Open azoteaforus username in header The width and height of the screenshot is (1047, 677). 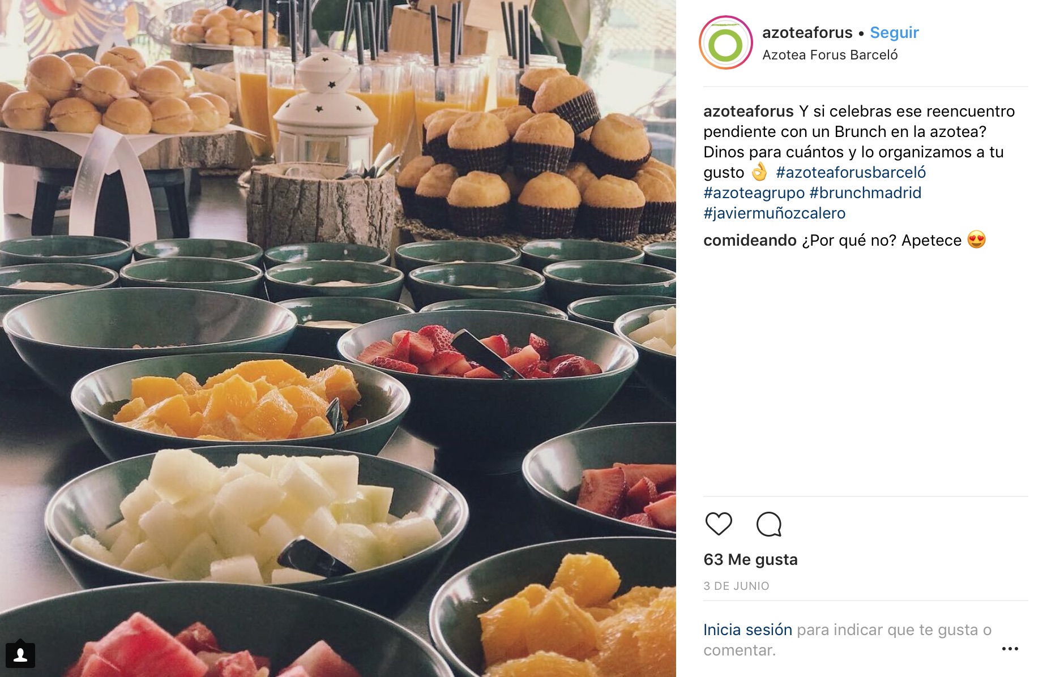click(x=807, y=33)
